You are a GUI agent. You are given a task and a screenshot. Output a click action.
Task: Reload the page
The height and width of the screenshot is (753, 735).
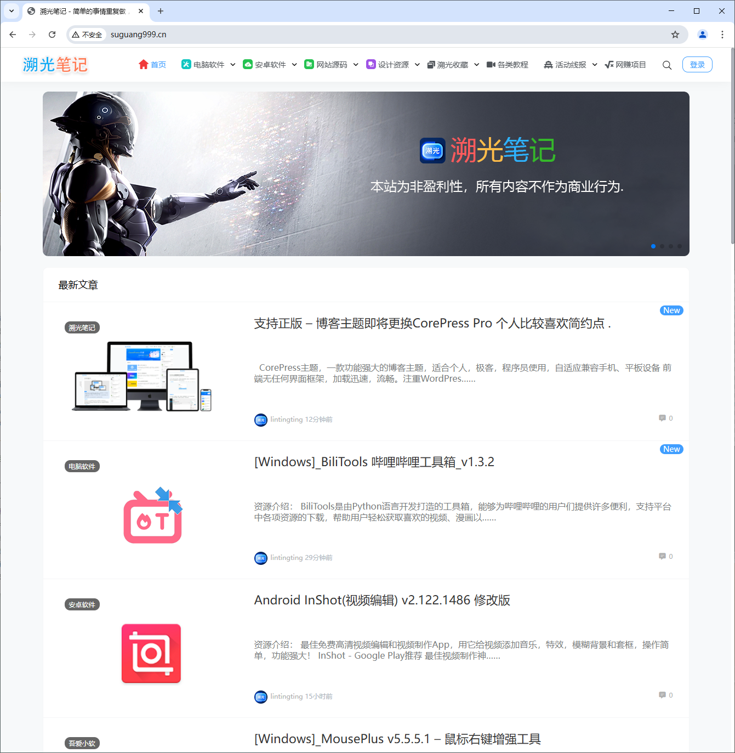tap(52, 35)
